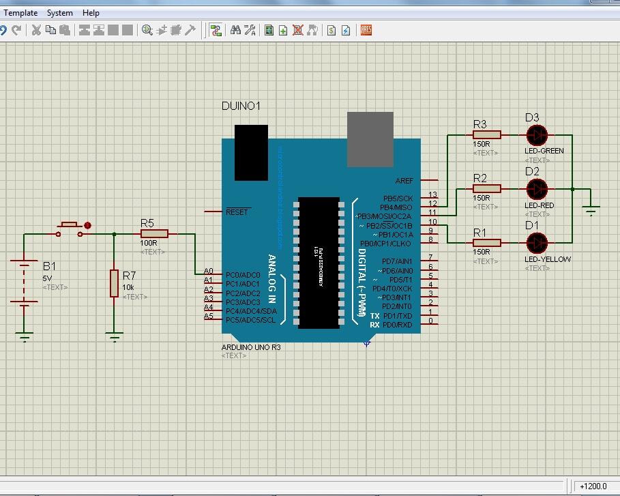Viewport: 620px width, 496px height.
Task: Open the Help menu
Action: [91, 13]
